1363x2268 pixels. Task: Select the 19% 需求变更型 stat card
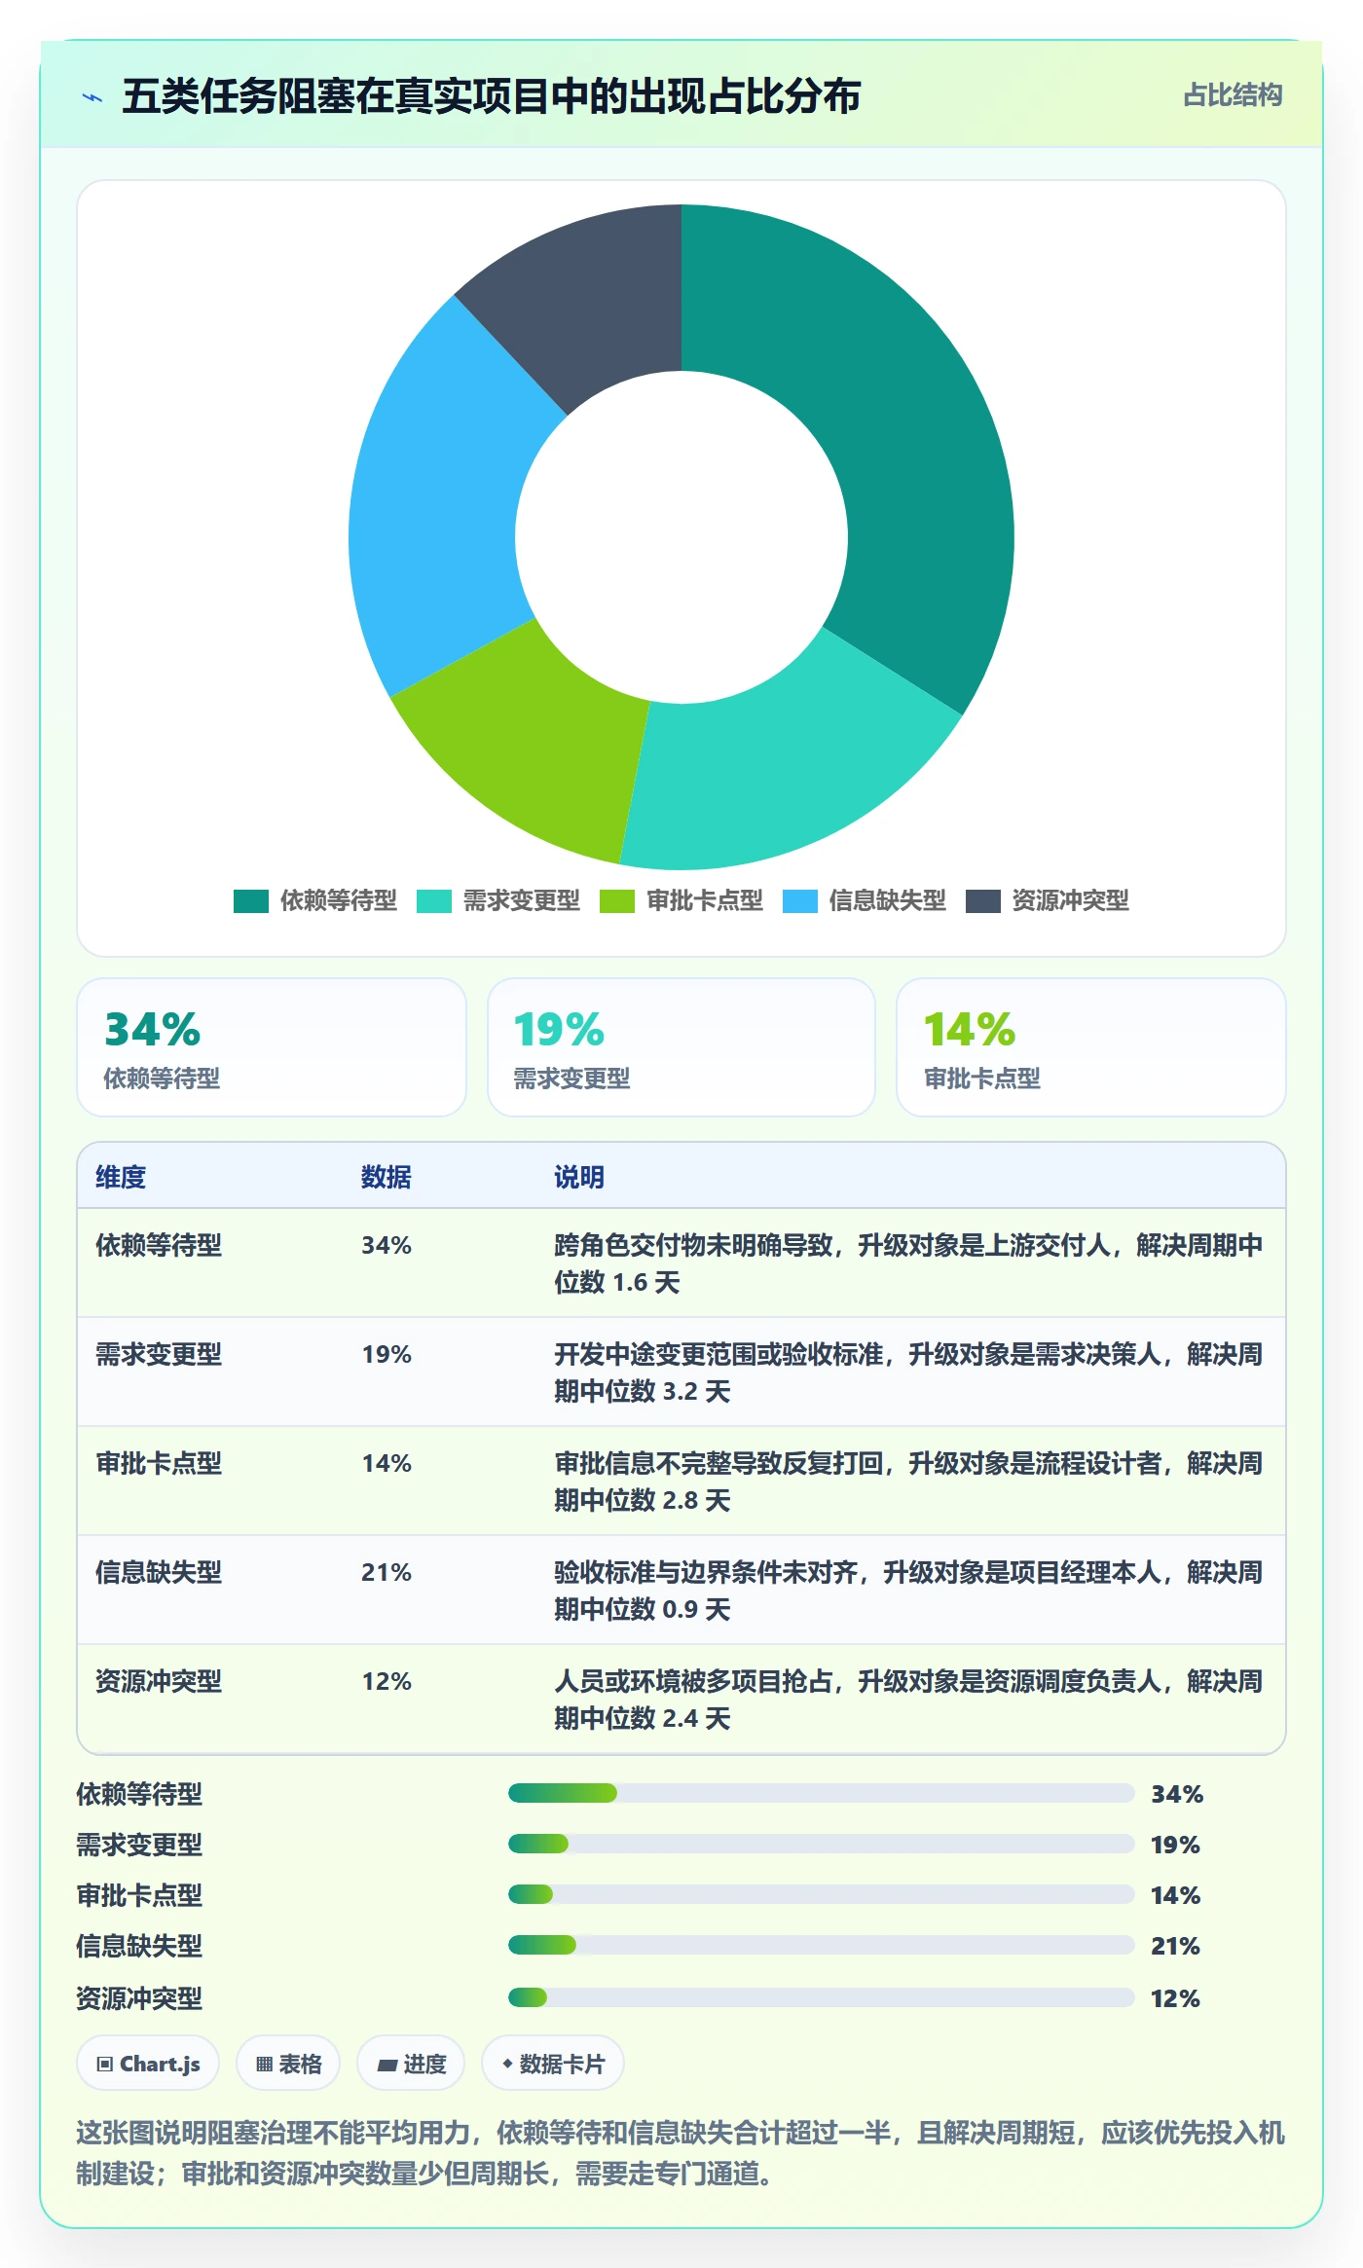tap(681, 1047)
